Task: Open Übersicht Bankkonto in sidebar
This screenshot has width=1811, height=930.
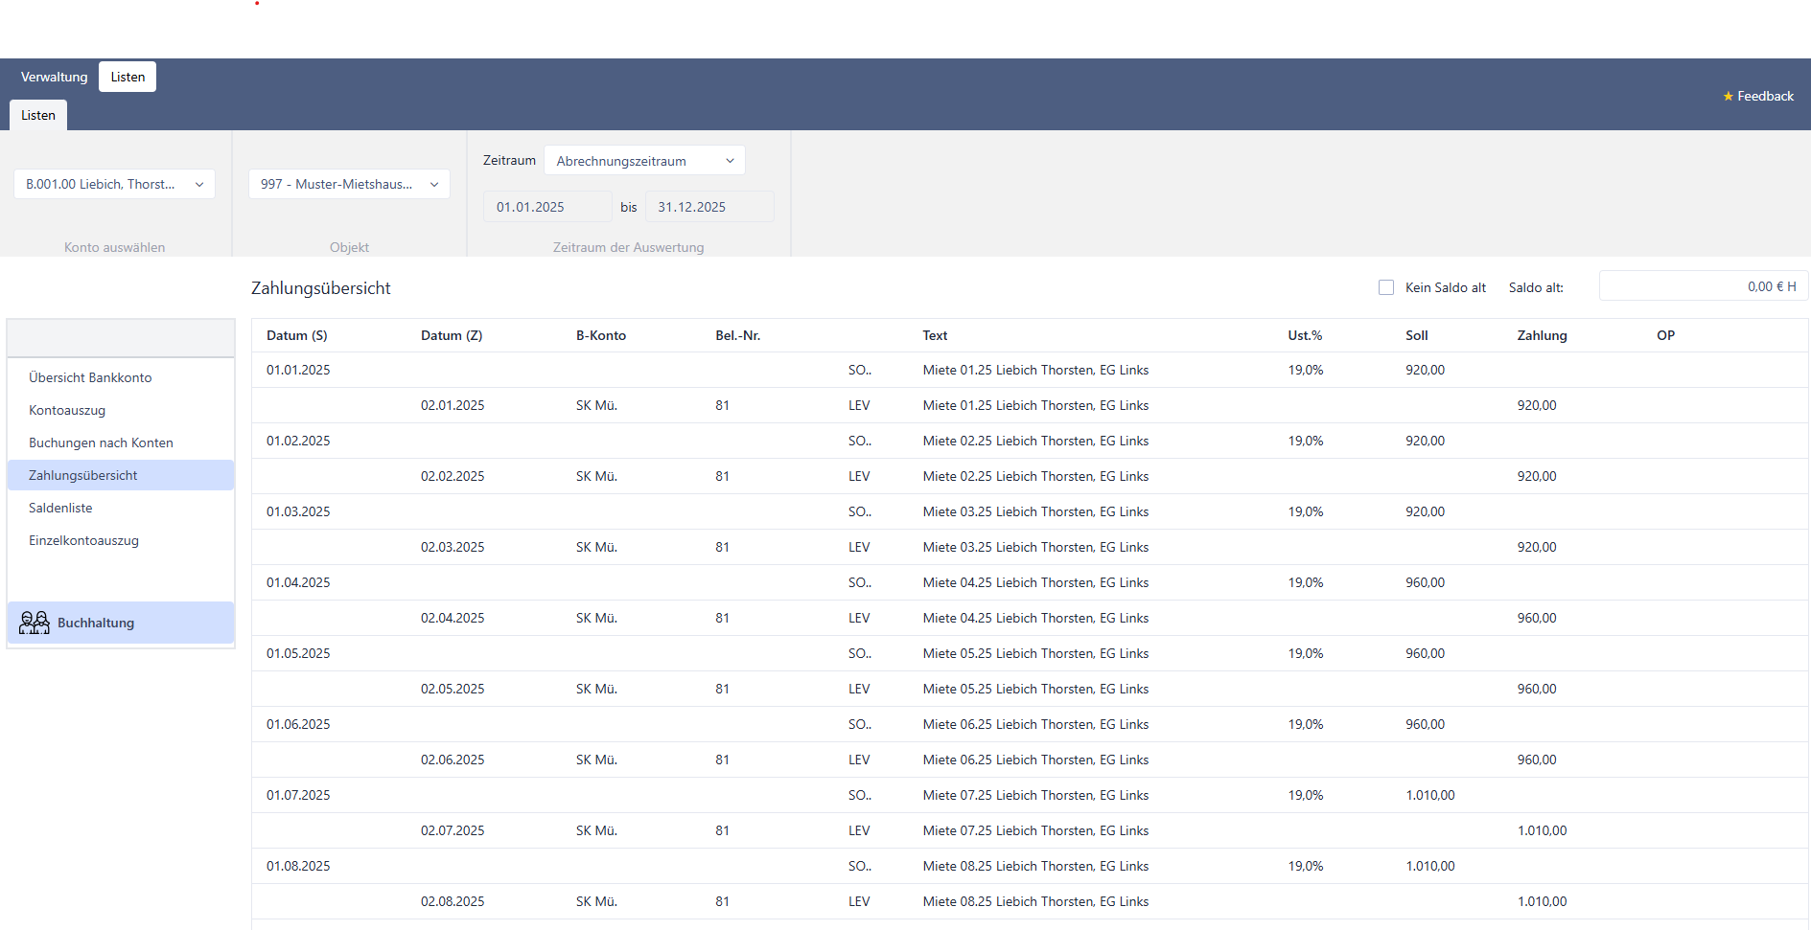Action: click(90, 377)
